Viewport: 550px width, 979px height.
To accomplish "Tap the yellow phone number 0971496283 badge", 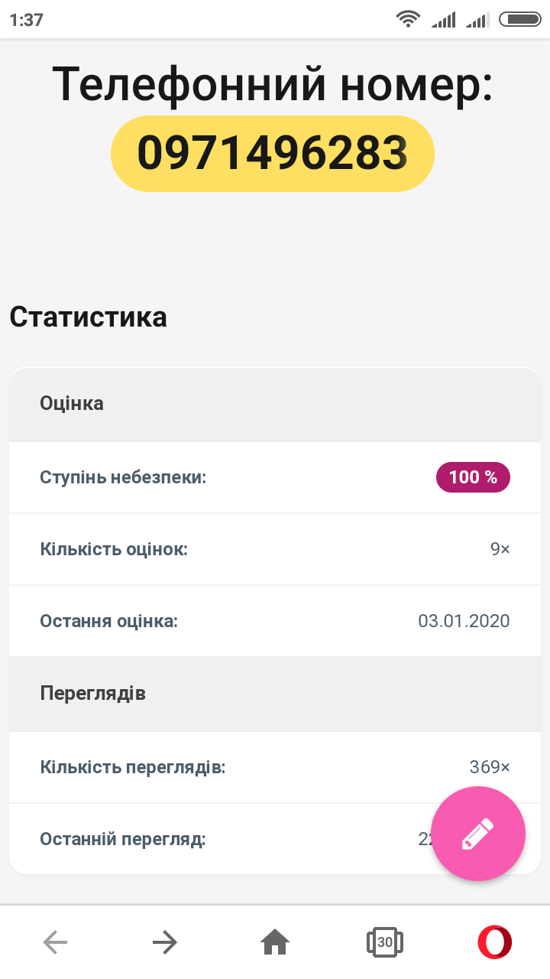I will tap(273, 153).
